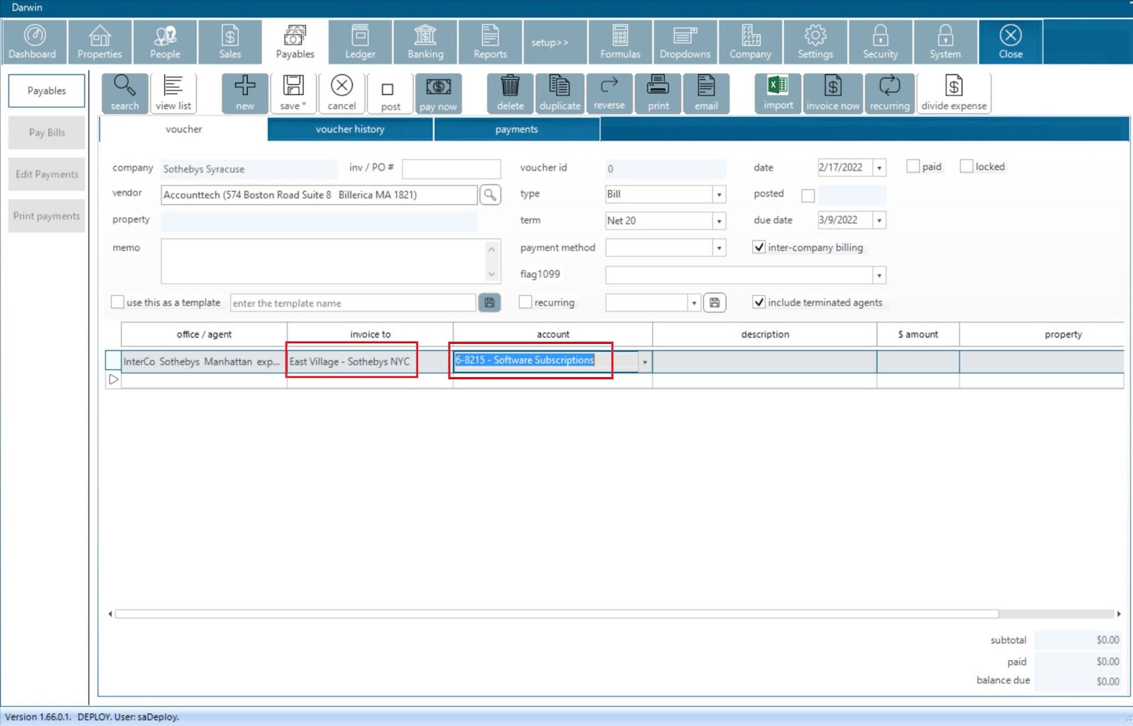
Task: Click the horizontal scrollbar under the grid
Action: click(x=556, y=613)
